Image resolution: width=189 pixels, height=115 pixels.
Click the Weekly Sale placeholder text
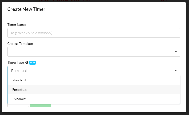(x=33, y=33)
